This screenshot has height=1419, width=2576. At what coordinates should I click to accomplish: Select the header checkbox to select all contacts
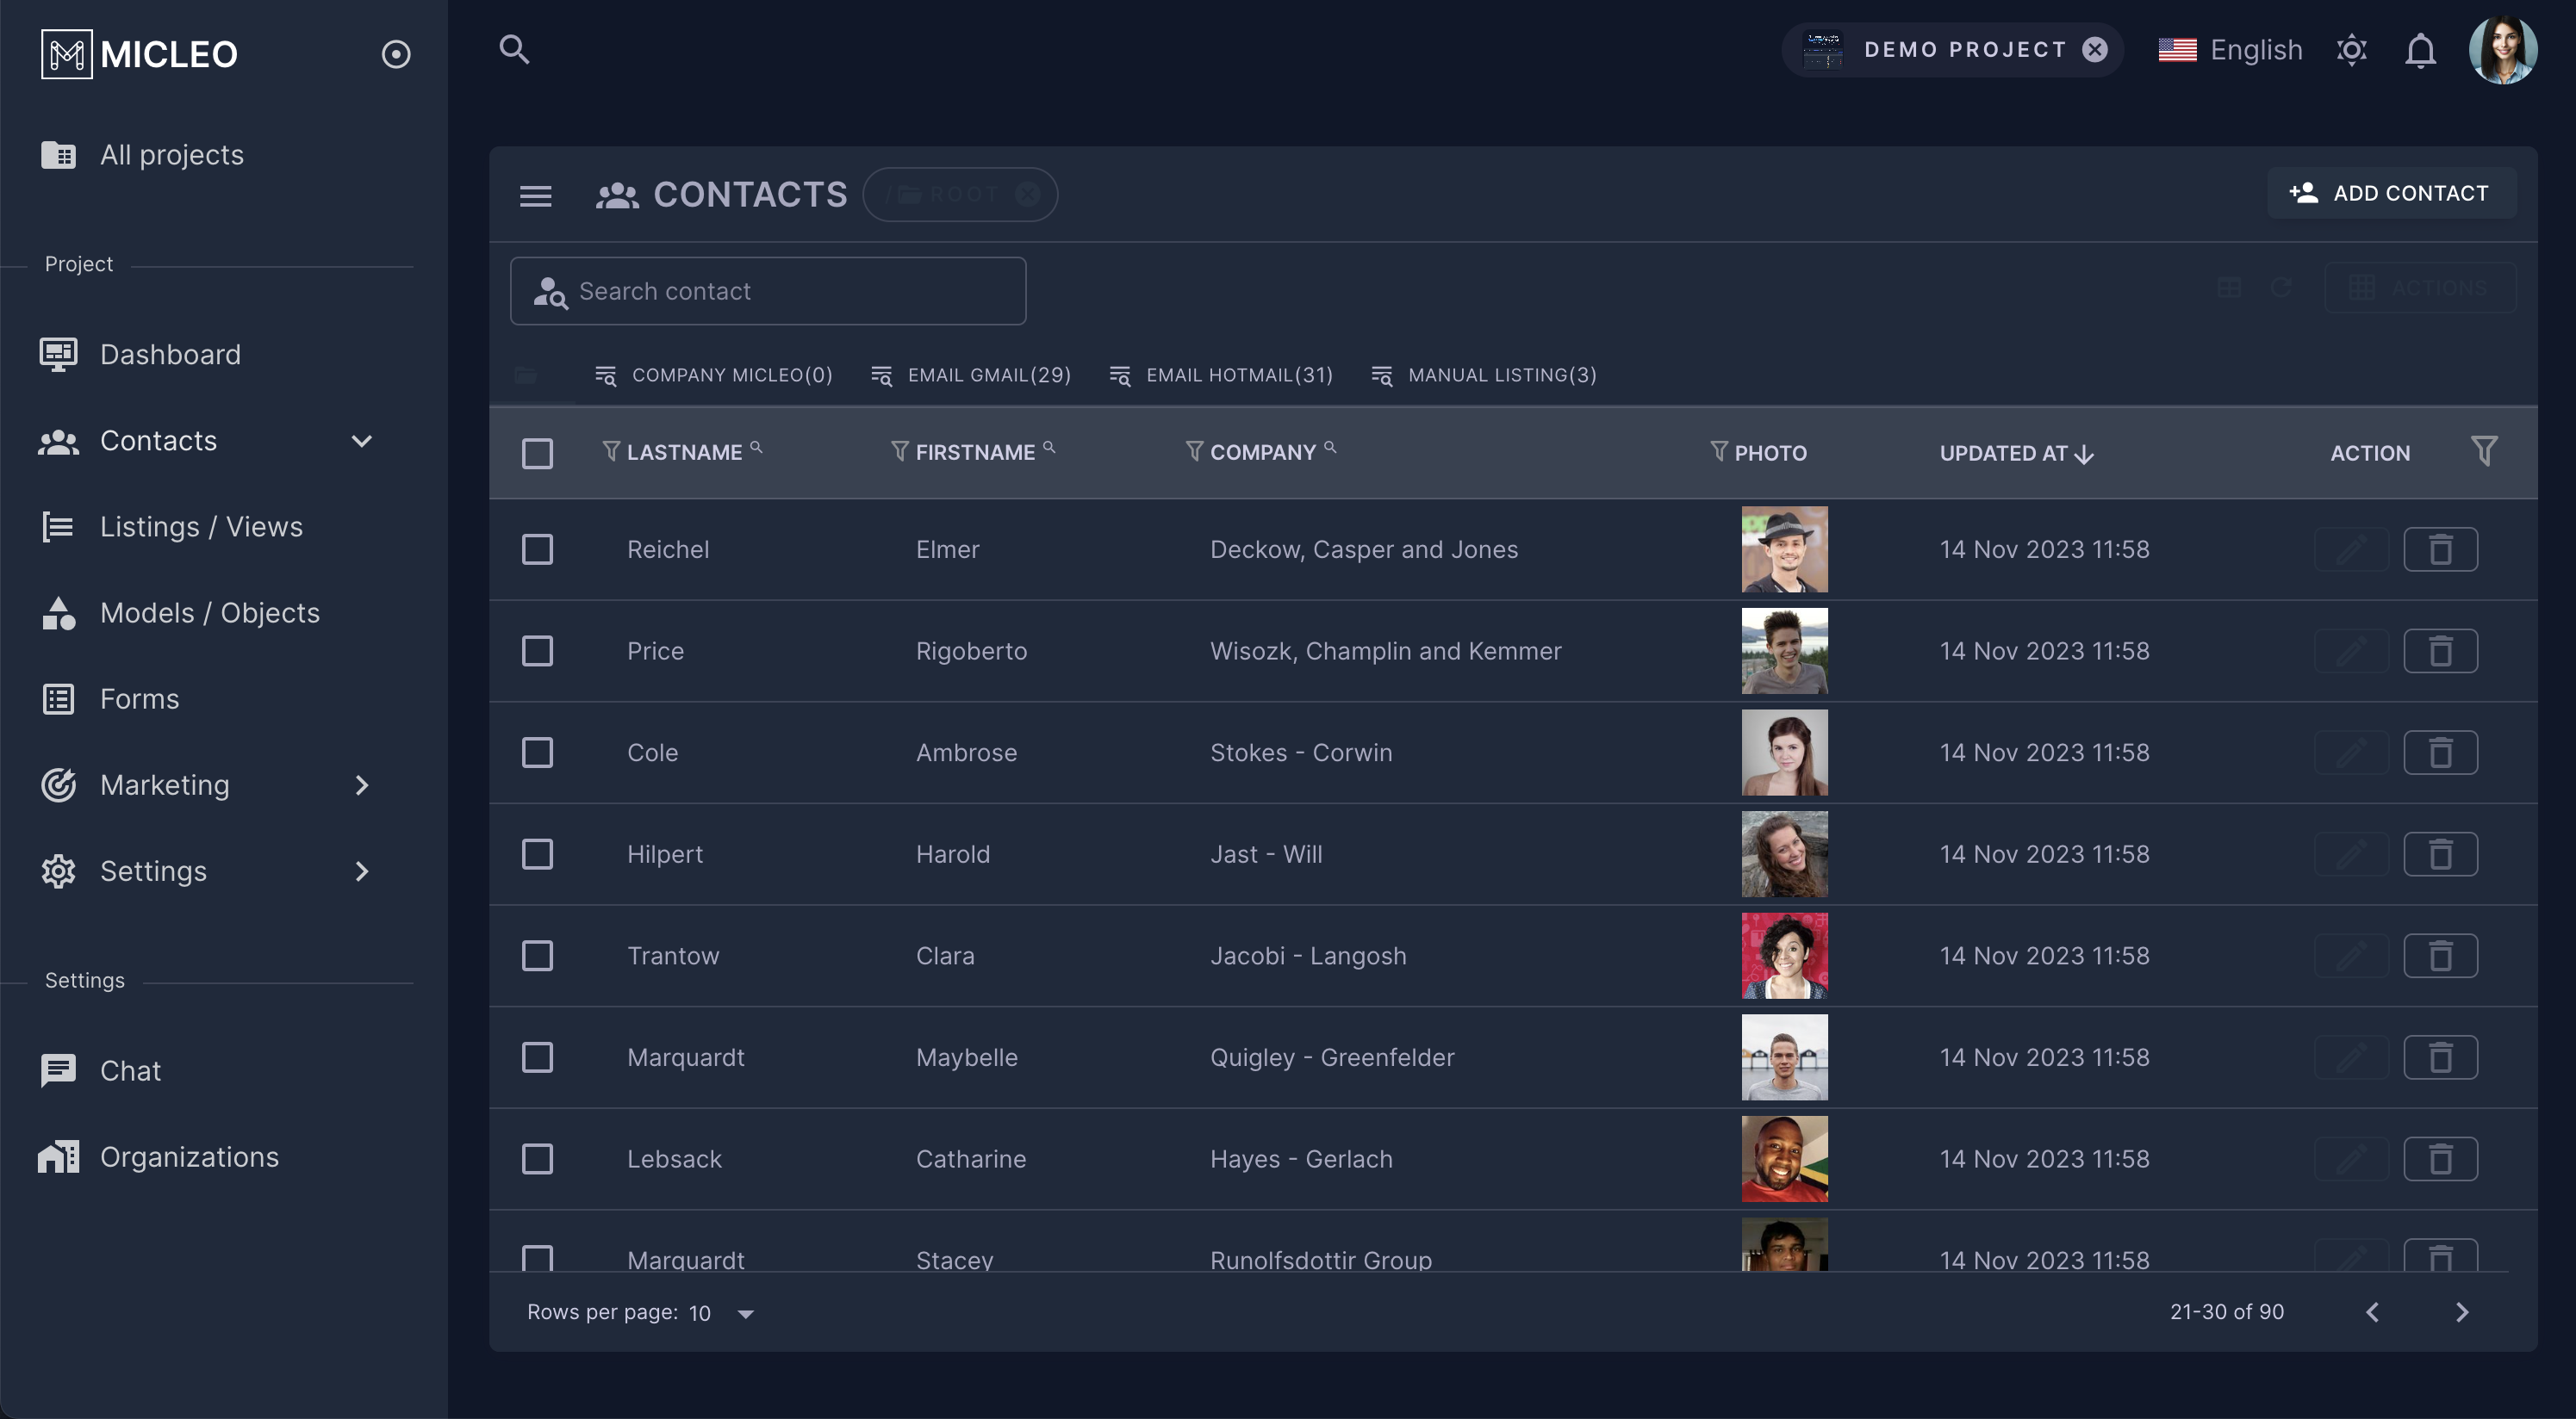tap(537, 453)
